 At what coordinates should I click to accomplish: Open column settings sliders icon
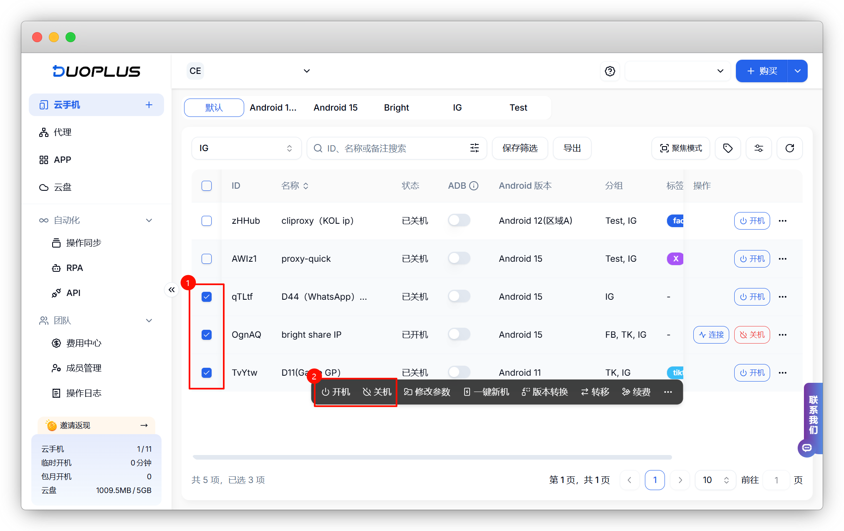[x=758, y=148]
